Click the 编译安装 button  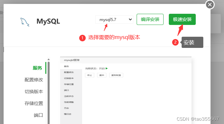click(150, 19)
